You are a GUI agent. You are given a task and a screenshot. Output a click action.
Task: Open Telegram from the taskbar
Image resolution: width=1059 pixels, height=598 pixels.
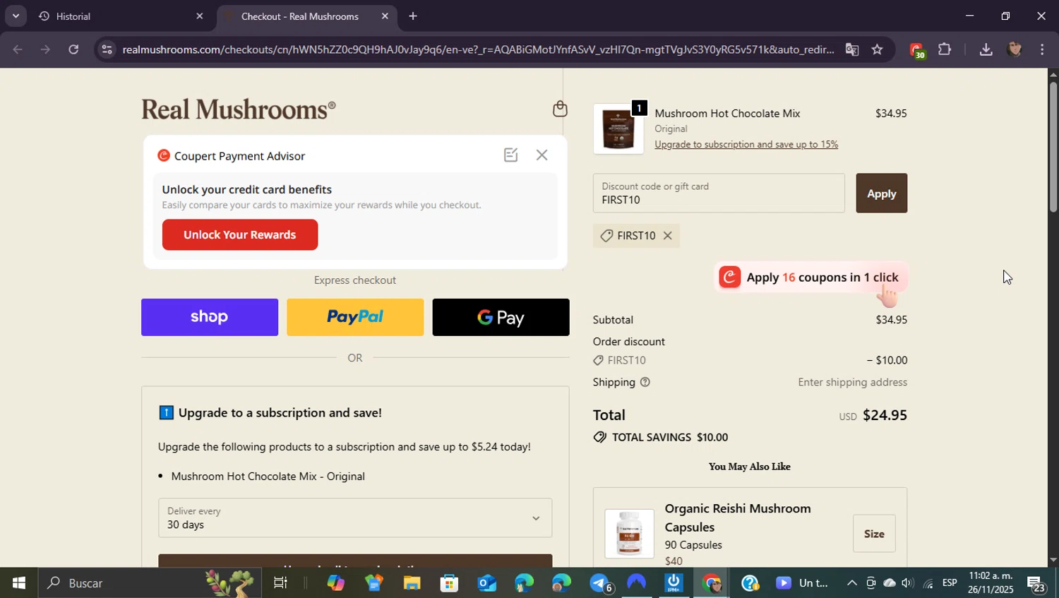[601, 583]
